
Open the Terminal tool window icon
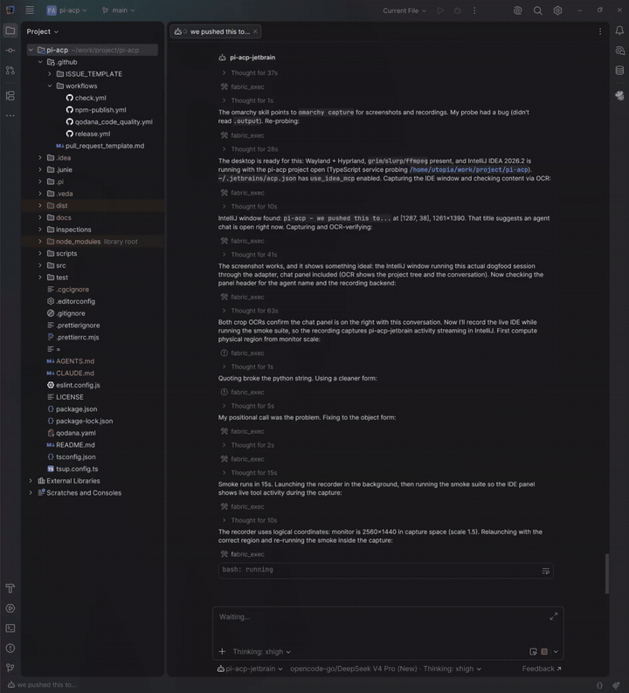[10, 628]
